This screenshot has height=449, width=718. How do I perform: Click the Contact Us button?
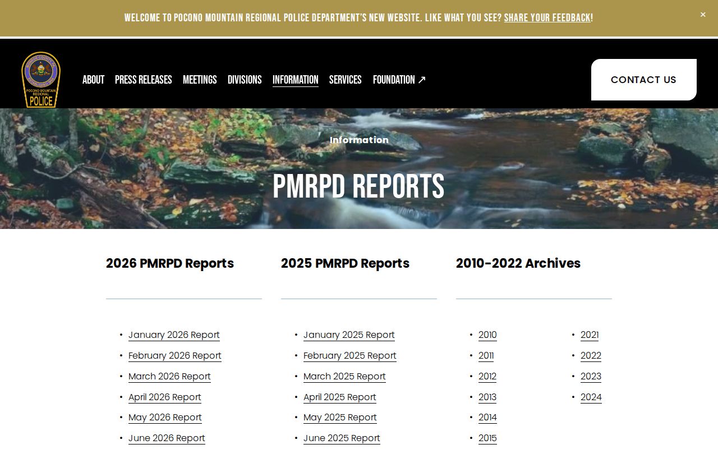644,80
